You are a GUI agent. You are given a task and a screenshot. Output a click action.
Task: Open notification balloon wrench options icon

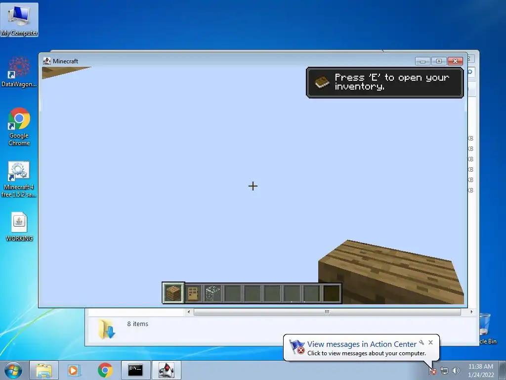pyautogui.click(x=422, y=342)
